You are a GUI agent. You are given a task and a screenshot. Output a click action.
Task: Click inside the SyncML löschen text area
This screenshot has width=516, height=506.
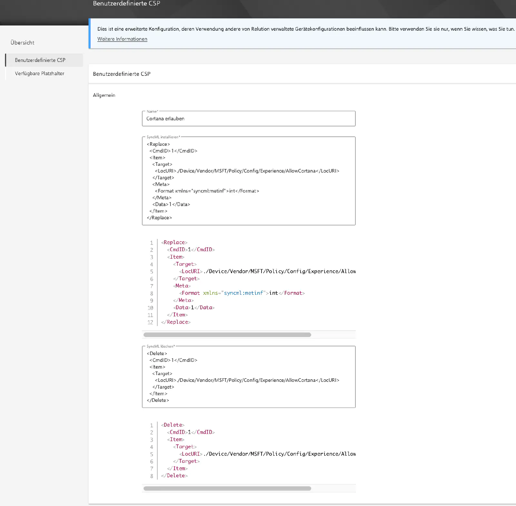click(x=249, y=377)
